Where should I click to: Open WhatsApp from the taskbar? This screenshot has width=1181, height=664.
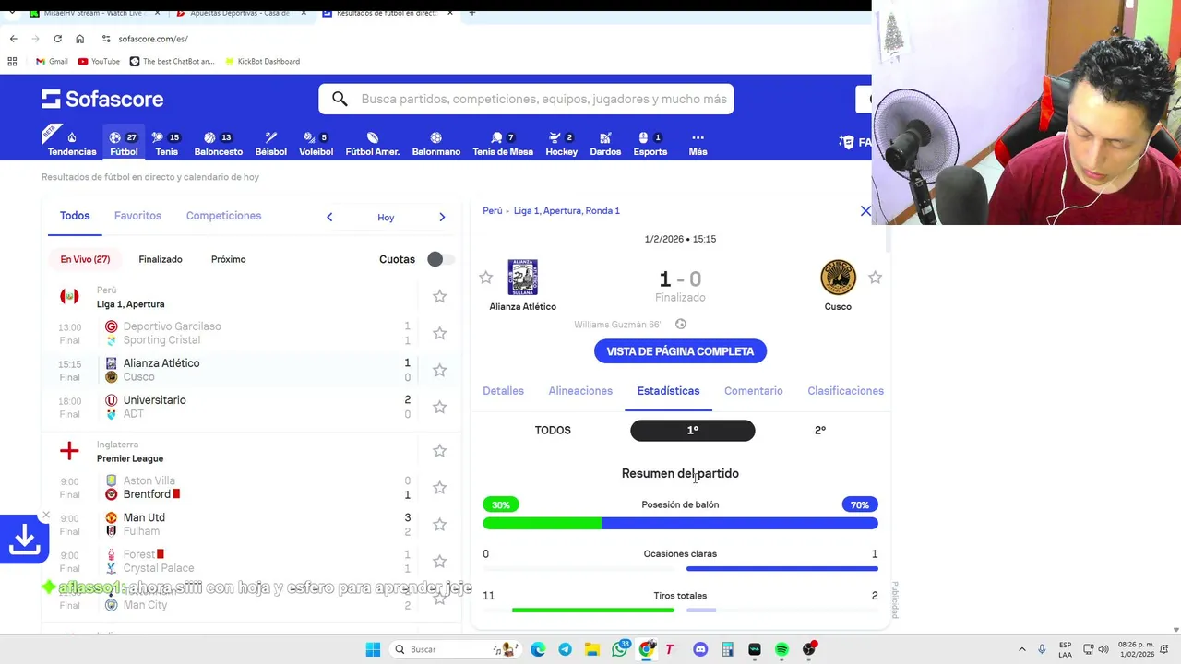click(620, 649)
